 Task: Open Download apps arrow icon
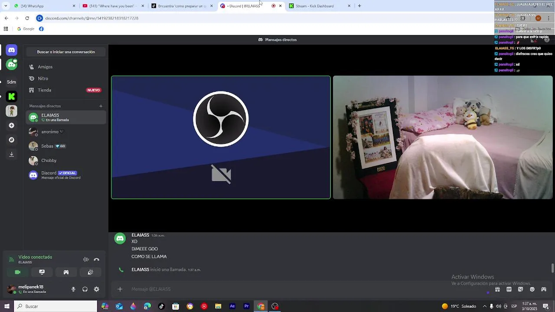(12, 154)
